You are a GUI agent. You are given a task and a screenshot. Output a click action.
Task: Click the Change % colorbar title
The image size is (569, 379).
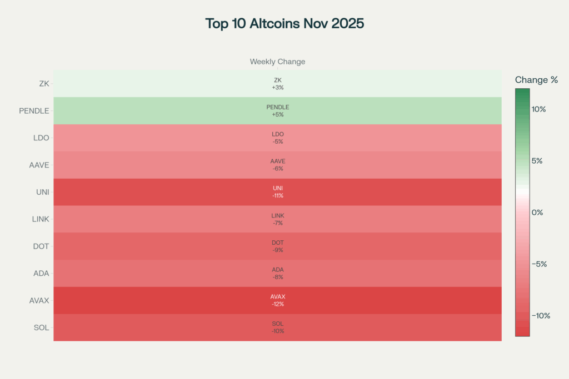[x=536, y=80]
